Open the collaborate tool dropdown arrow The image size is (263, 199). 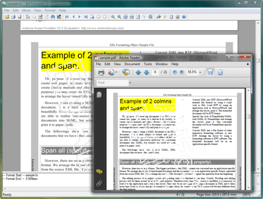[116, 72]
